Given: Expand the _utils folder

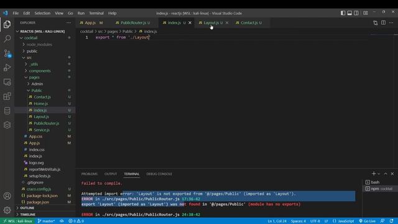Looking at the screenshot, I should tap(33, 64).
